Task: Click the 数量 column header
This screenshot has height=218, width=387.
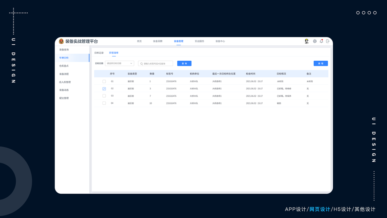Action: [x=152, y=74]
